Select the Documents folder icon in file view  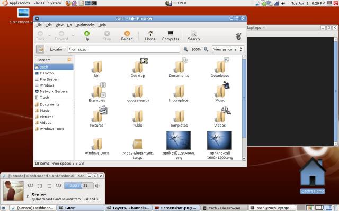click(180, 65)
